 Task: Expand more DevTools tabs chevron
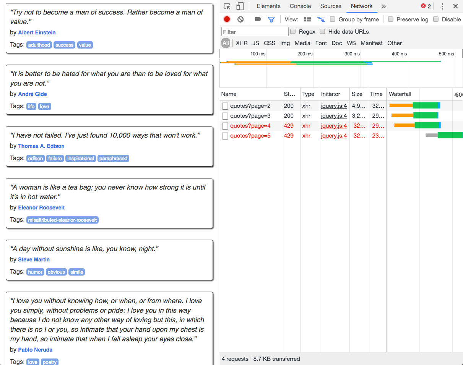point(384,6)
